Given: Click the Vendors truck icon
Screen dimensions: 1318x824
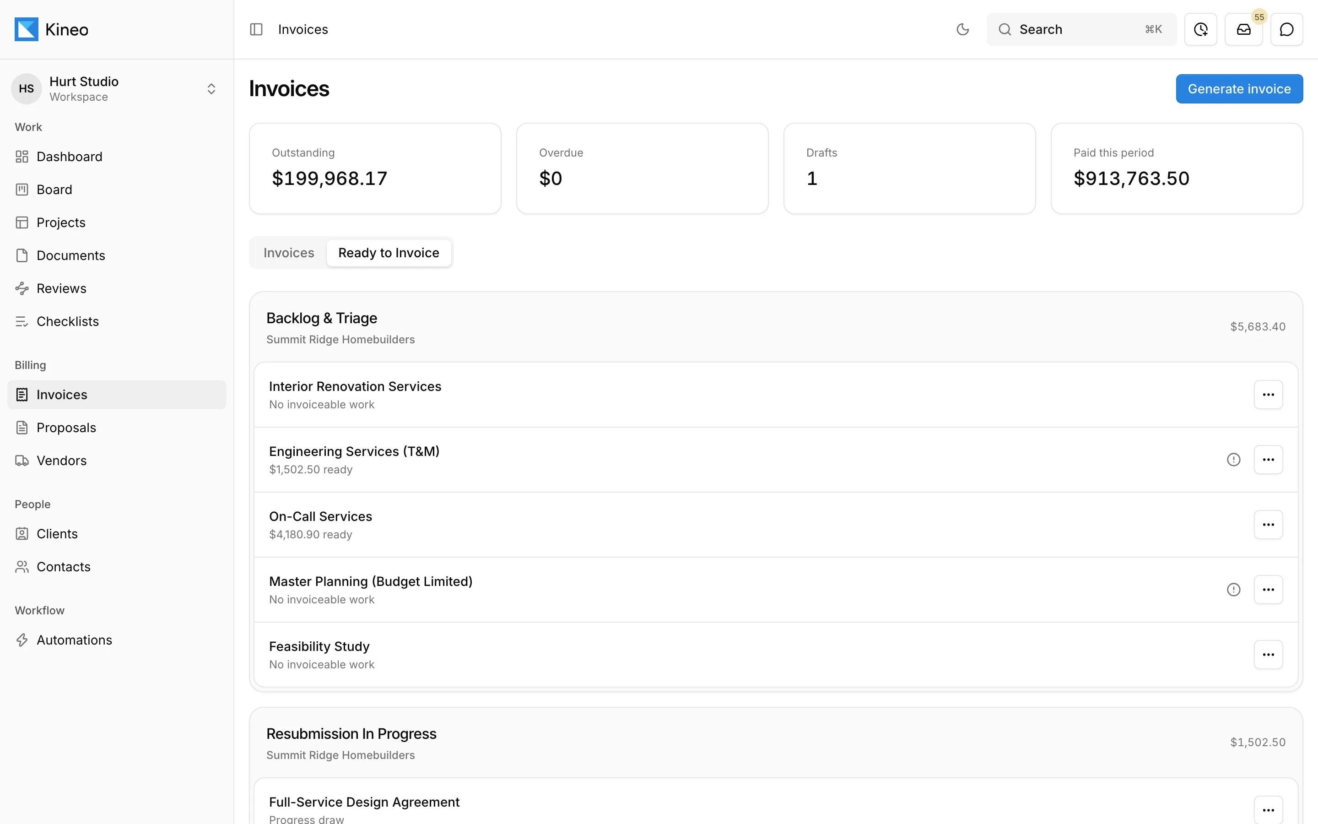Looking at the screenshot, I should 22,461.
